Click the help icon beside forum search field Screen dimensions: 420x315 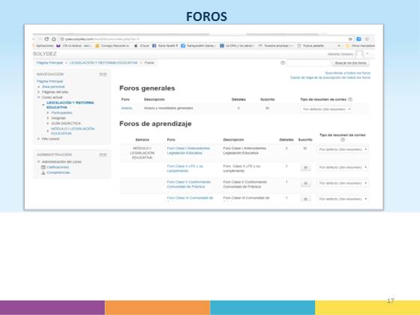(x=283, y=63)
